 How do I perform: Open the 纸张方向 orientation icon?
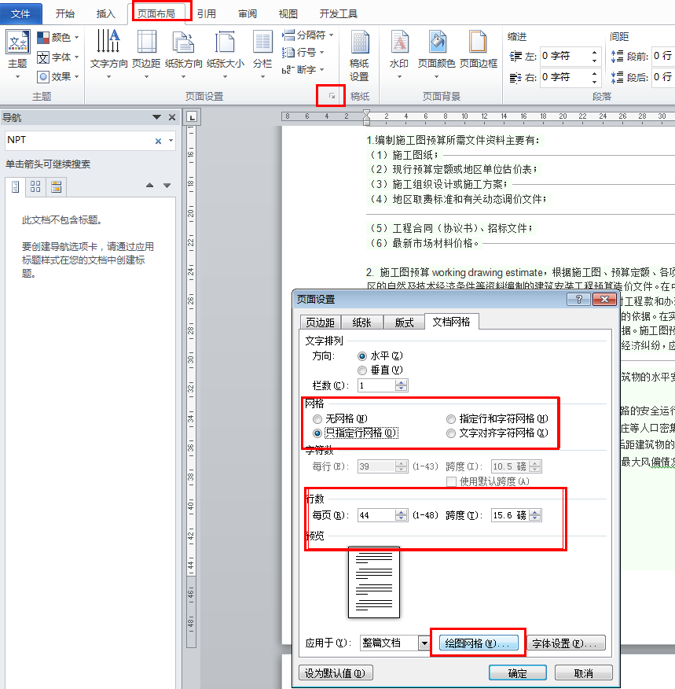point(183,42)
